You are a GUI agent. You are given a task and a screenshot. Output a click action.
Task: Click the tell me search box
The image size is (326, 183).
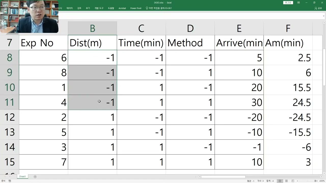pyautogui.click(x=159, y=8)
